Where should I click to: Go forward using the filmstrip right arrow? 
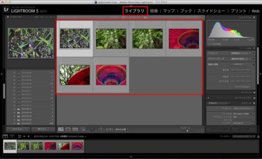28,137
